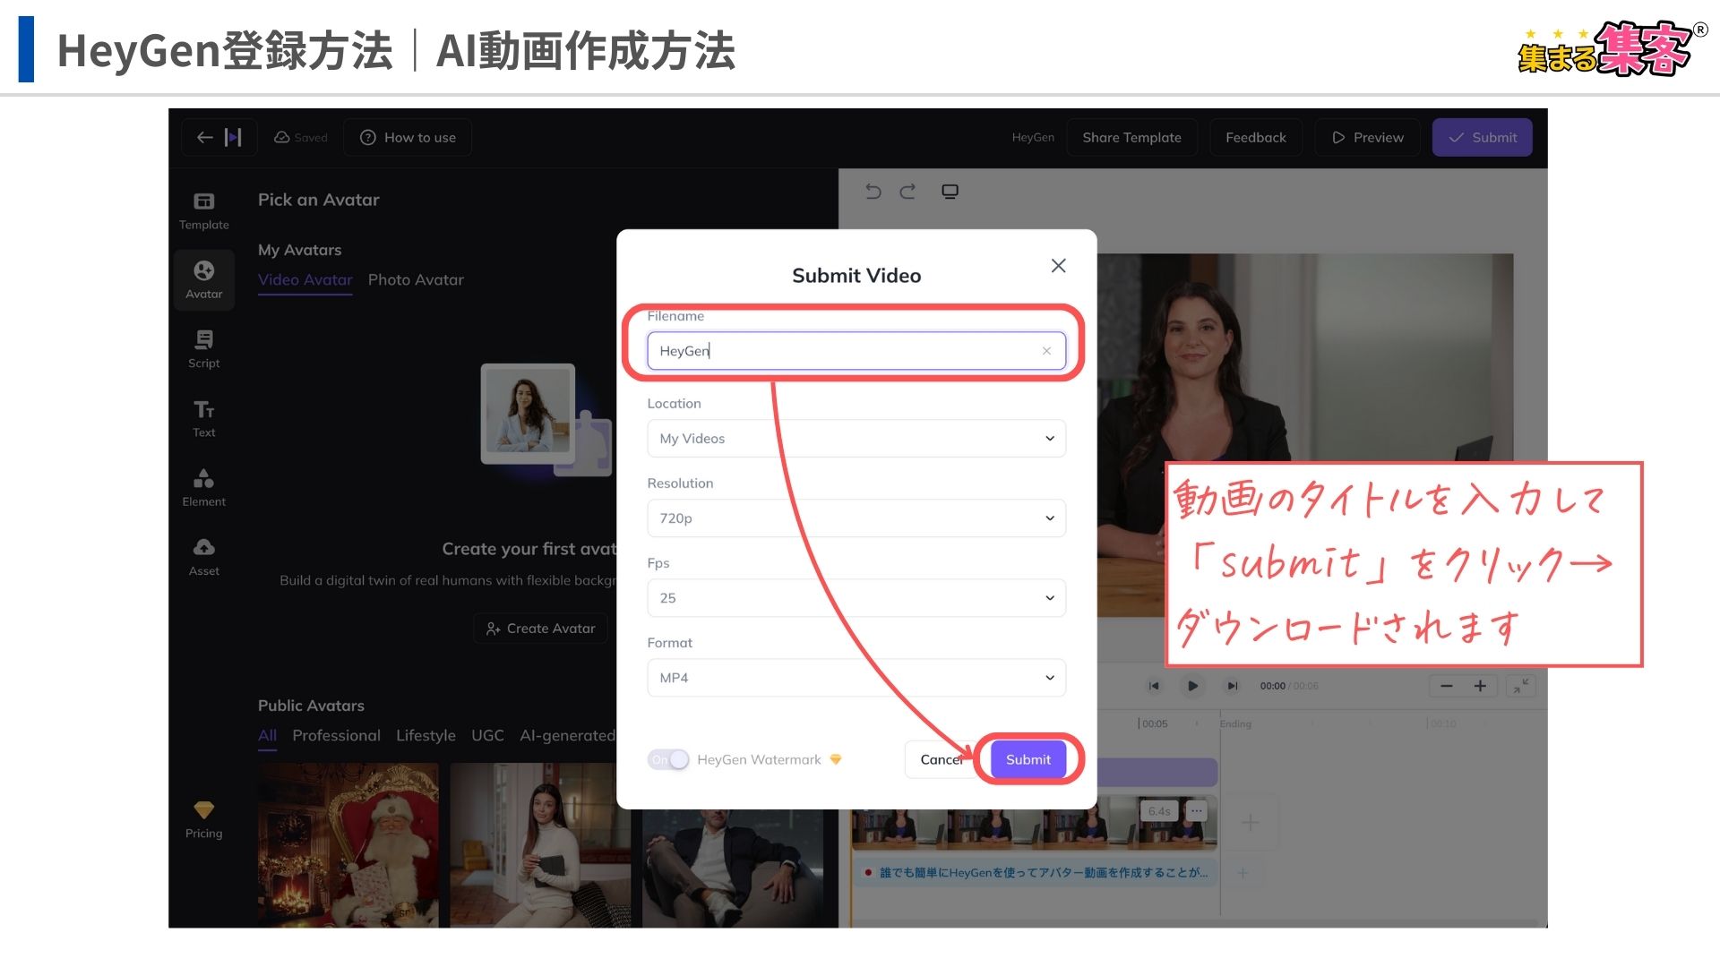Click the Create Avatar button

[540, 629]
